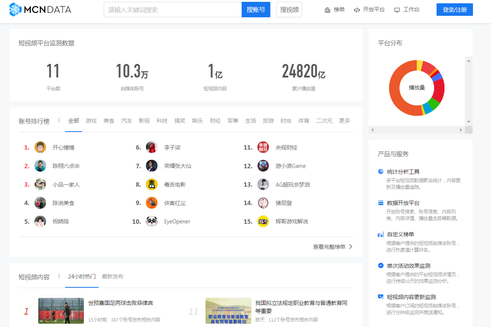Click the 搜视频 button

[289, 10]
